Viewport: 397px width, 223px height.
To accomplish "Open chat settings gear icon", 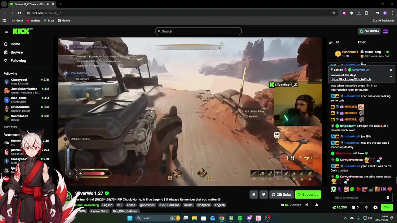I will pos(366,207).
